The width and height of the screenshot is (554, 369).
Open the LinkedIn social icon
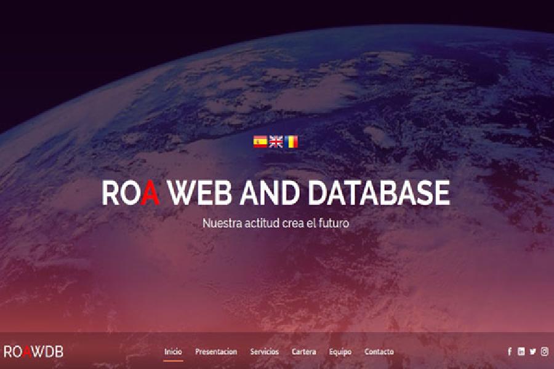[x=521, y=351]
